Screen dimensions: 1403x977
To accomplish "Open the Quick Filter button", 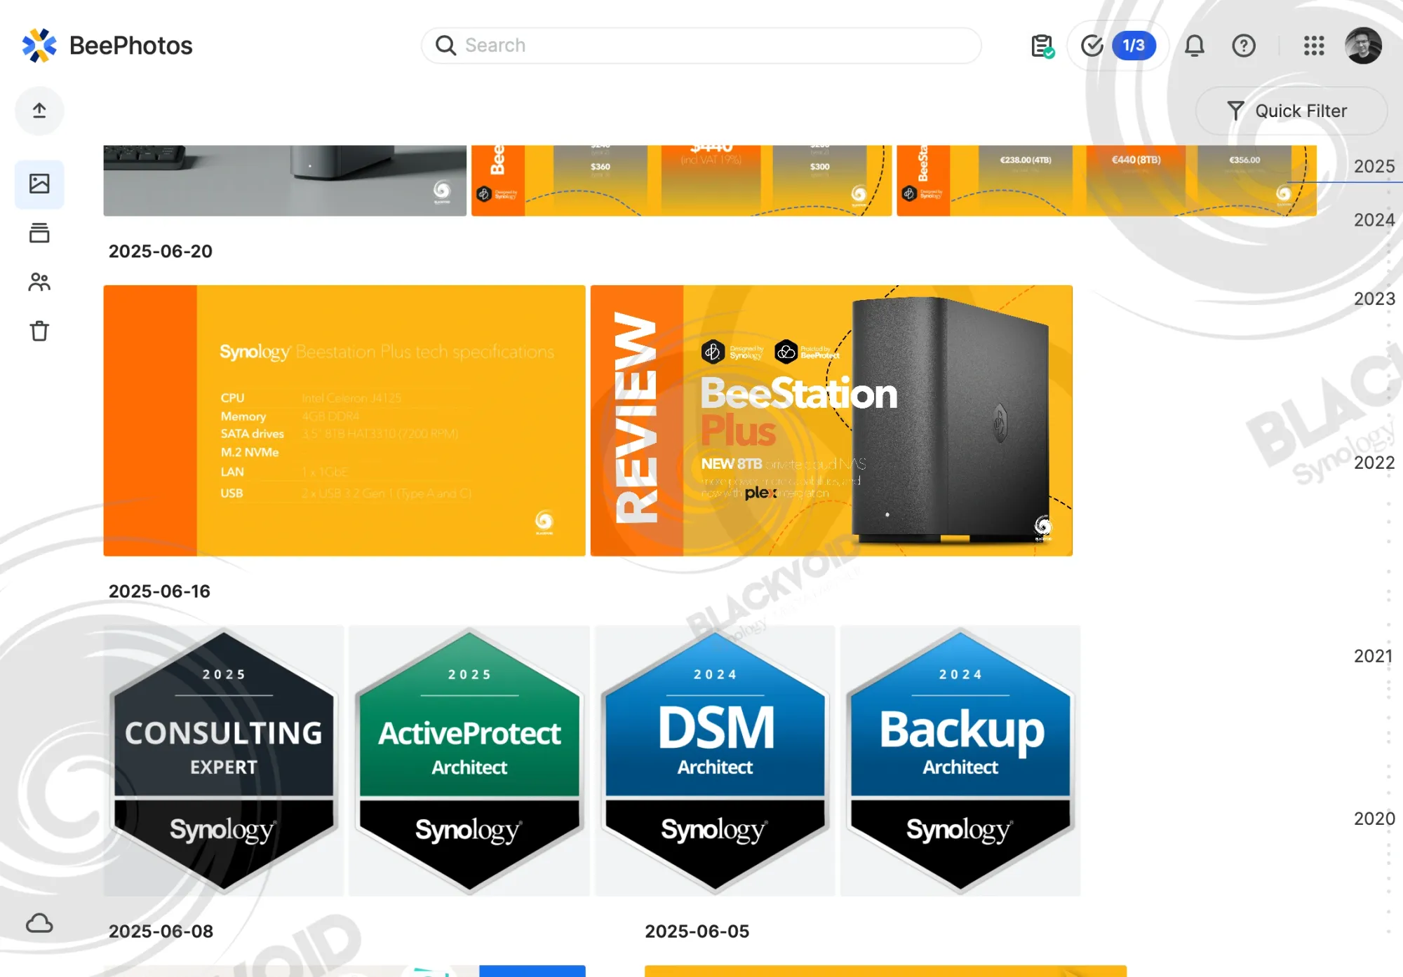I will [x=1291, y=111].
